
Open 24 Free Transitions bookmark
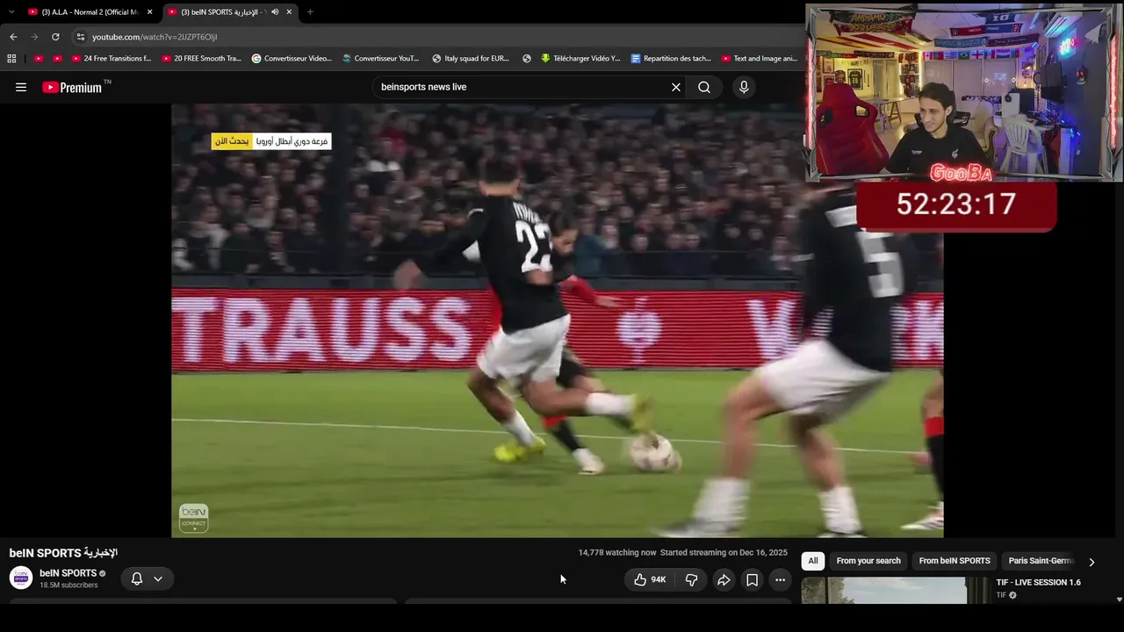click(x=111, y=59)
